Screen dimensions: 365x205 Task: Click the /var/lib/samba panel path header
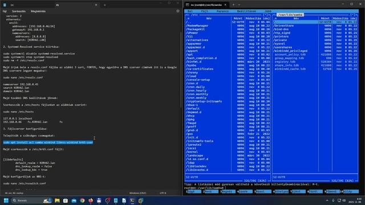[290, 15]
